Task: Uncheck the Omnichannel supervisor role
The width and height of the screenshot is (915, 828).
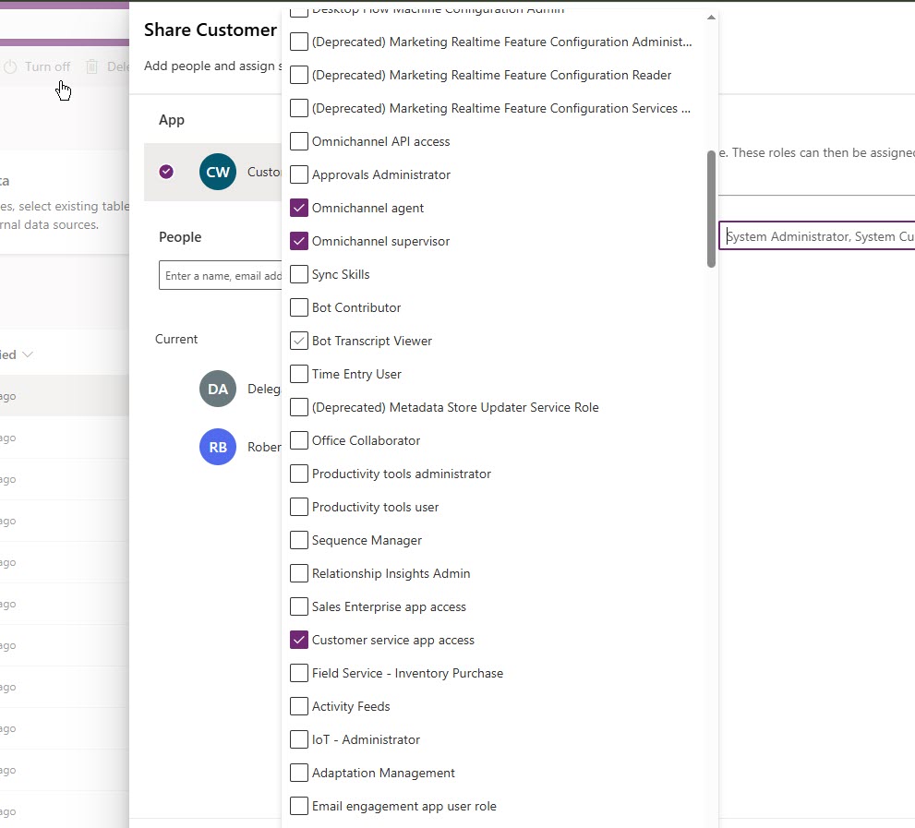Action: 298,241
